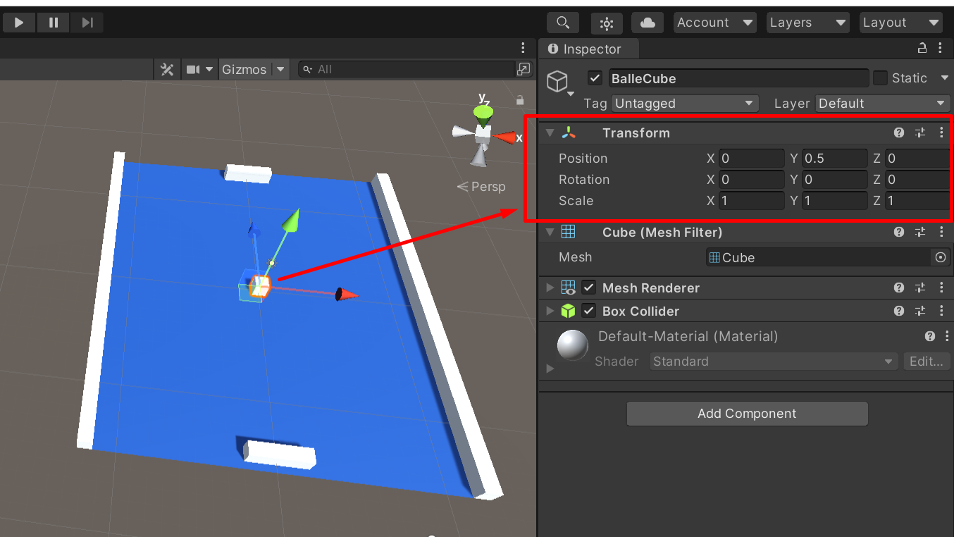954x537 pixels.
Task: Open Default-Material help icon
Action: pos(930,336)
